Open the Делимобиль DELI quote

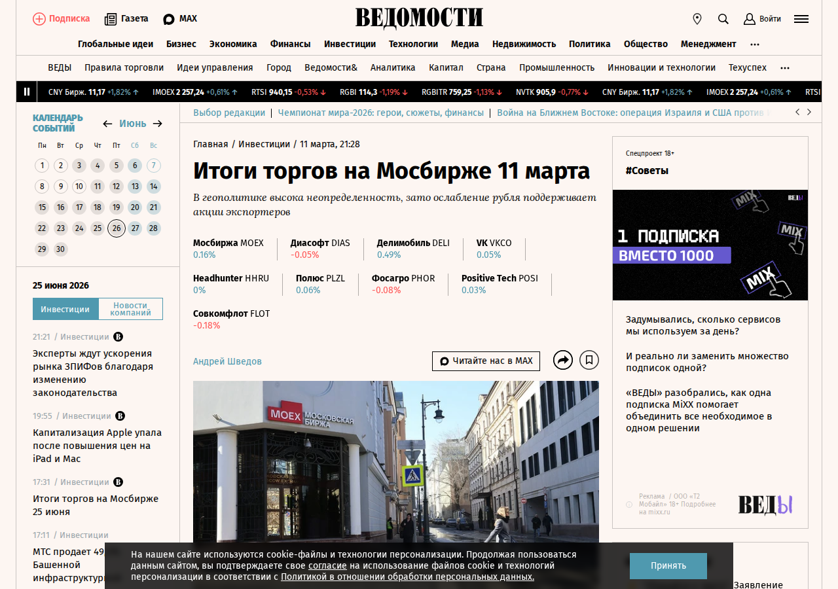pos(413,249)
